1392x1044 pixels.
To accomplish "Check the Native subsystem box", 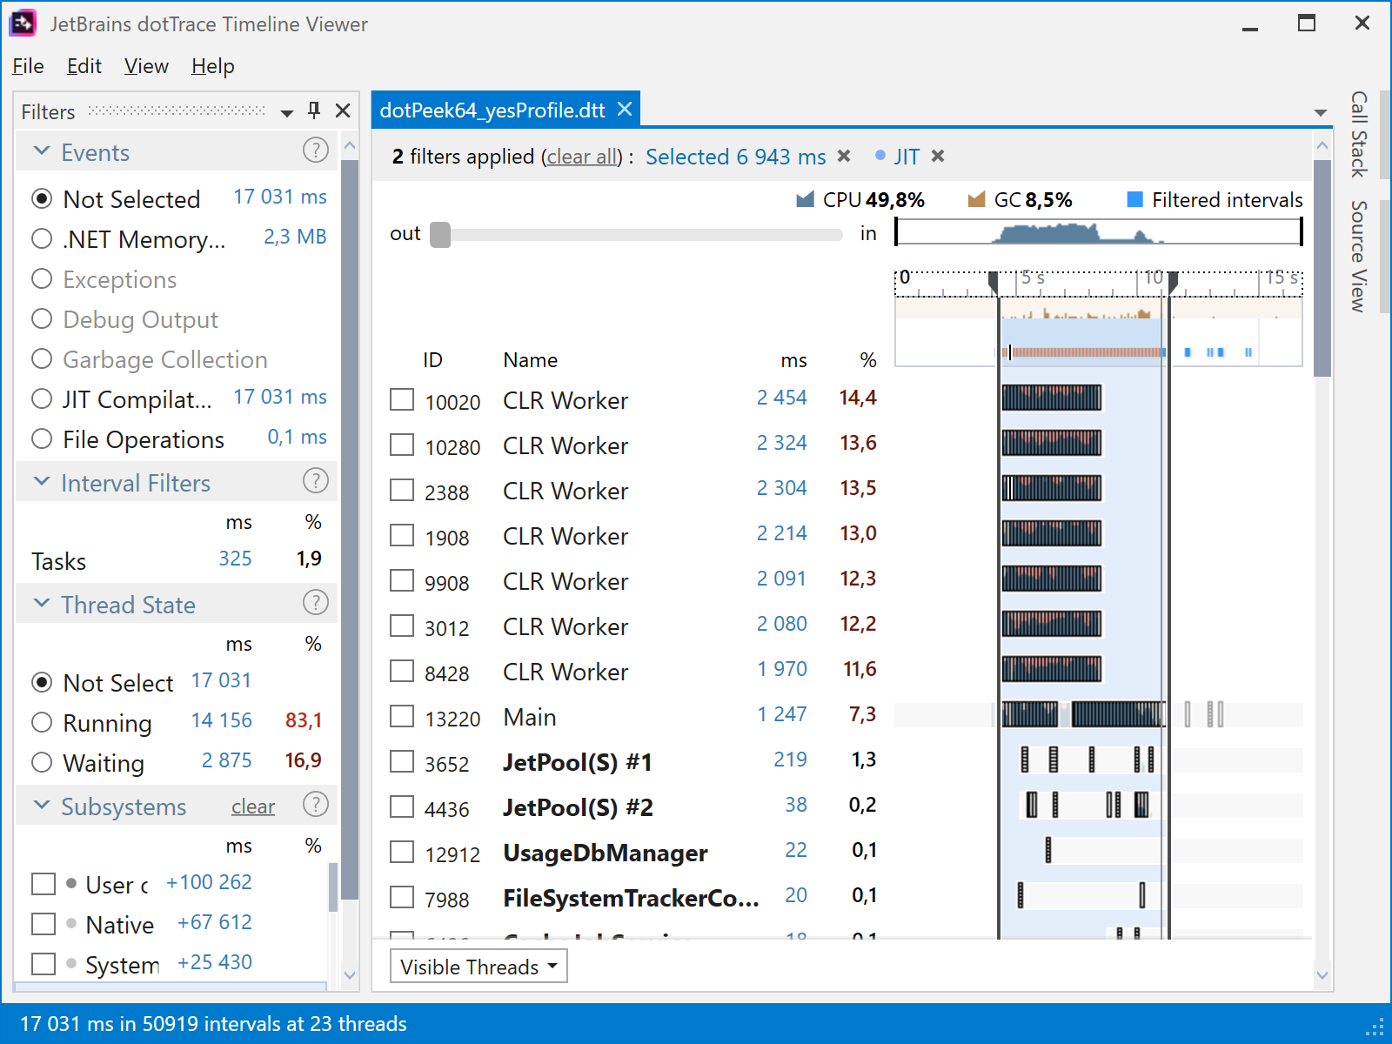I will pyautogui.click(x=43, y=924).
